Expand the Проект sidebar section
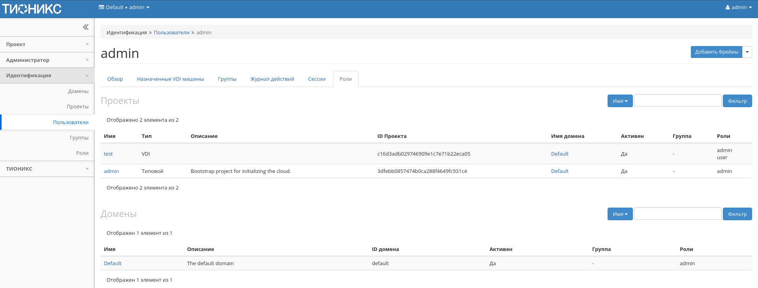The height and width of the screenshot is (288, 758). pos(47,45)
